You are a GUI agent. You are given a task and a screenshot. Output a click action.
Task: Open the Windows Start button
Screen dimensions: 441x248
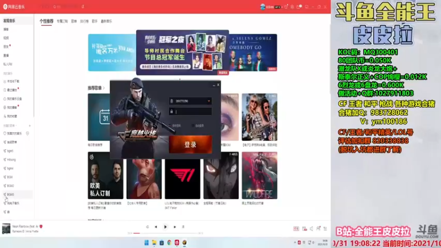pyautogui.click(x=147, y=242)
